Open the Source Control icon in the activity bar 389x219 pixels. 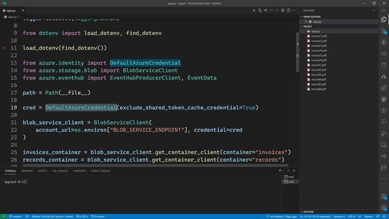point(384,31)
